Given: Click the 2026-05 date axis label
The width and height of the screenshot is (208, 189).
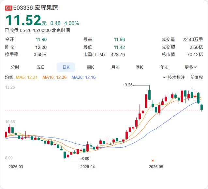Looking at the screenshot, I should pos(156,167).
